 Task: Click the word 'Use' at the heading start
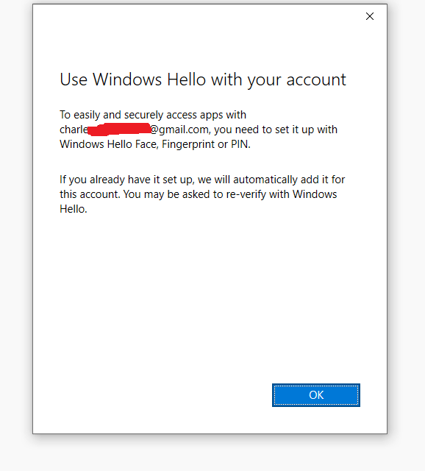74,80
